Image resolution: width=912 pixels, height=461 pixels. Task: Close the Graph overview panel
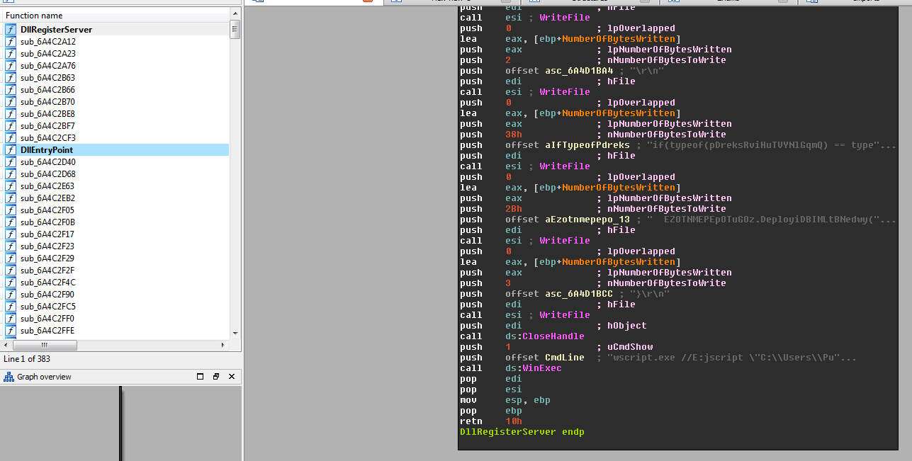(232, 377)
